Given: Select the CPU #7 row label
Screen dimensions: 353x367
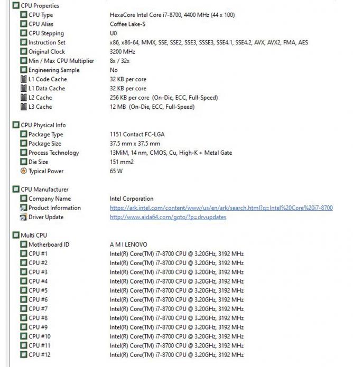Looking at the screenshot, I should tap(38, 309).
